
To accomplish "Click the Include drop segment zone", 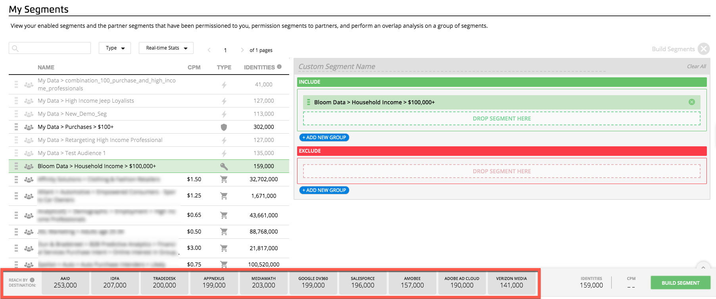I will click(502, 119).
